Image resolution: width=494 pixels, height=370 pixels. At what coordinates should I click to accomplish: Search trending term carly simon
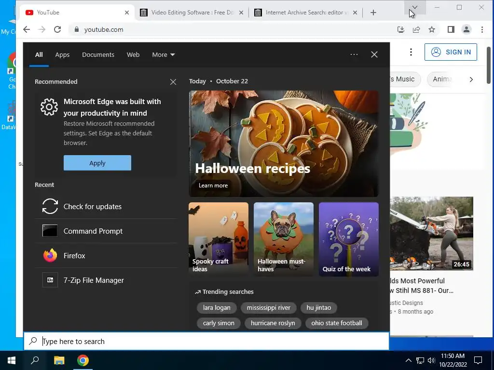pyautogui.click(x=219, y=323)
